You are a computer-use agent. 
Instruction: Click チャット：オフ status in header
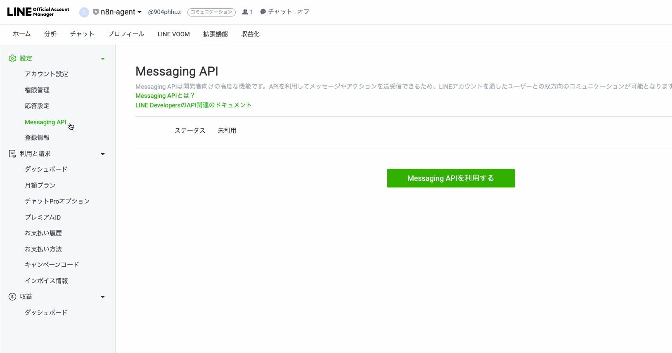pyautogui.click(x=289, y=12)
